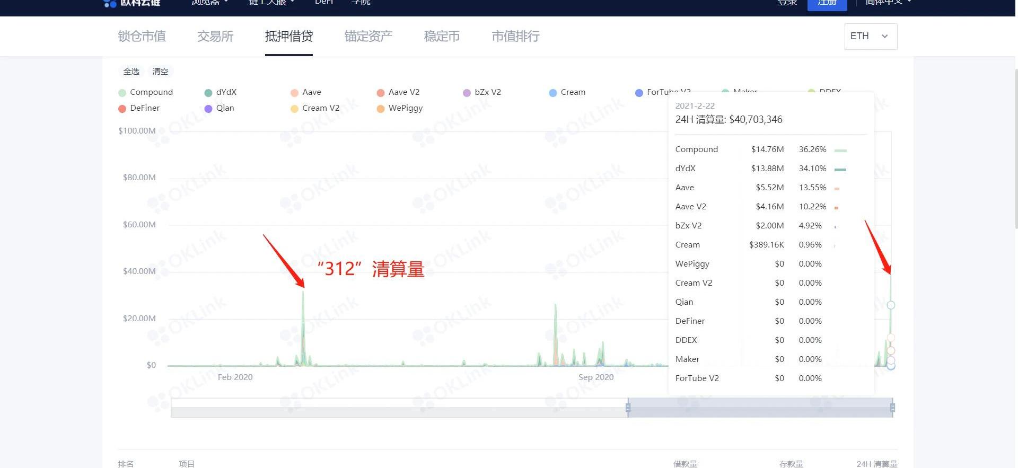Screen dimensions: 1018x468
Task: Click the OKLink logo icon
Action: (x=110, y=3)
